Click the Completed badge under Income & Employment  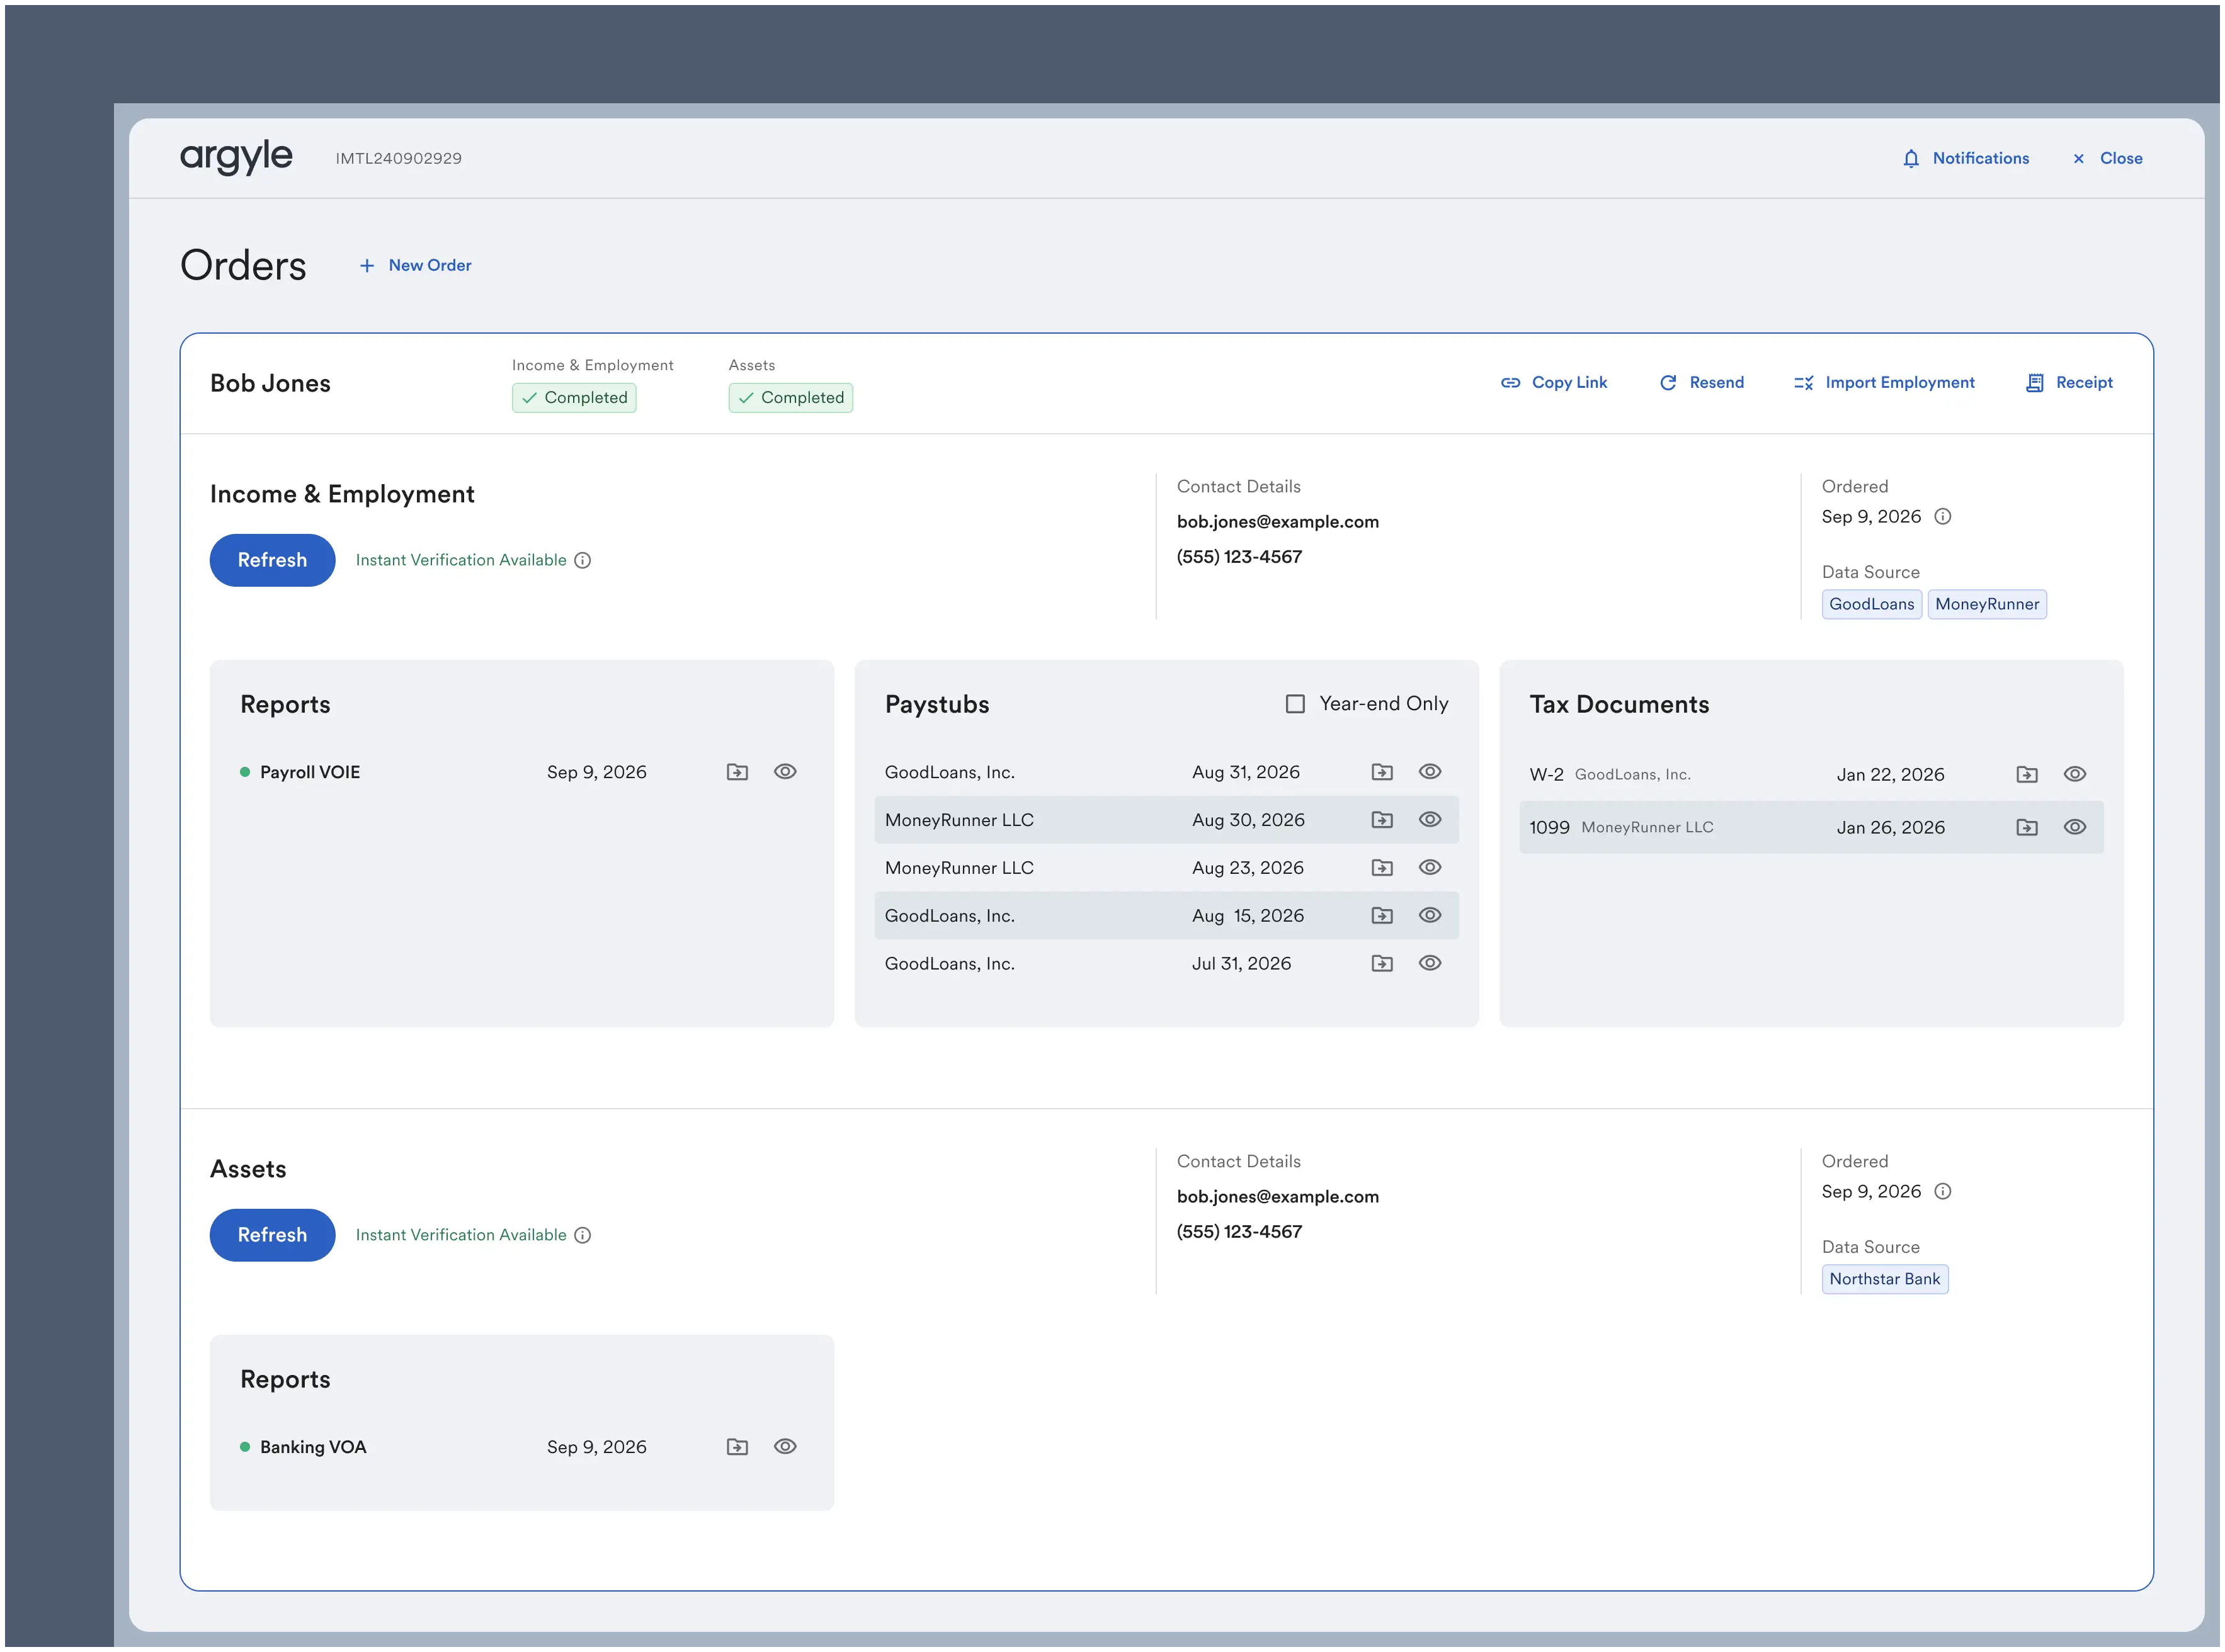(x=573, y=397)
